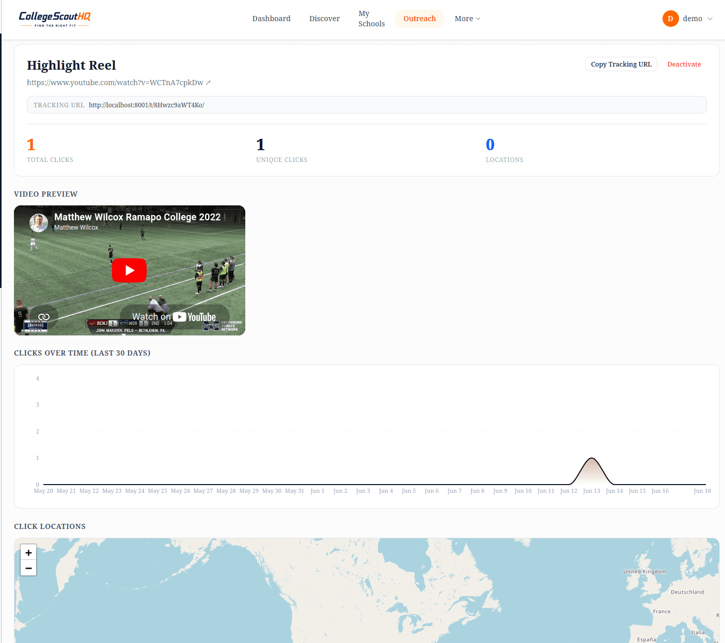Zoom in on the click map
This screenshot has width=725, height=643.
pos(28,552)
